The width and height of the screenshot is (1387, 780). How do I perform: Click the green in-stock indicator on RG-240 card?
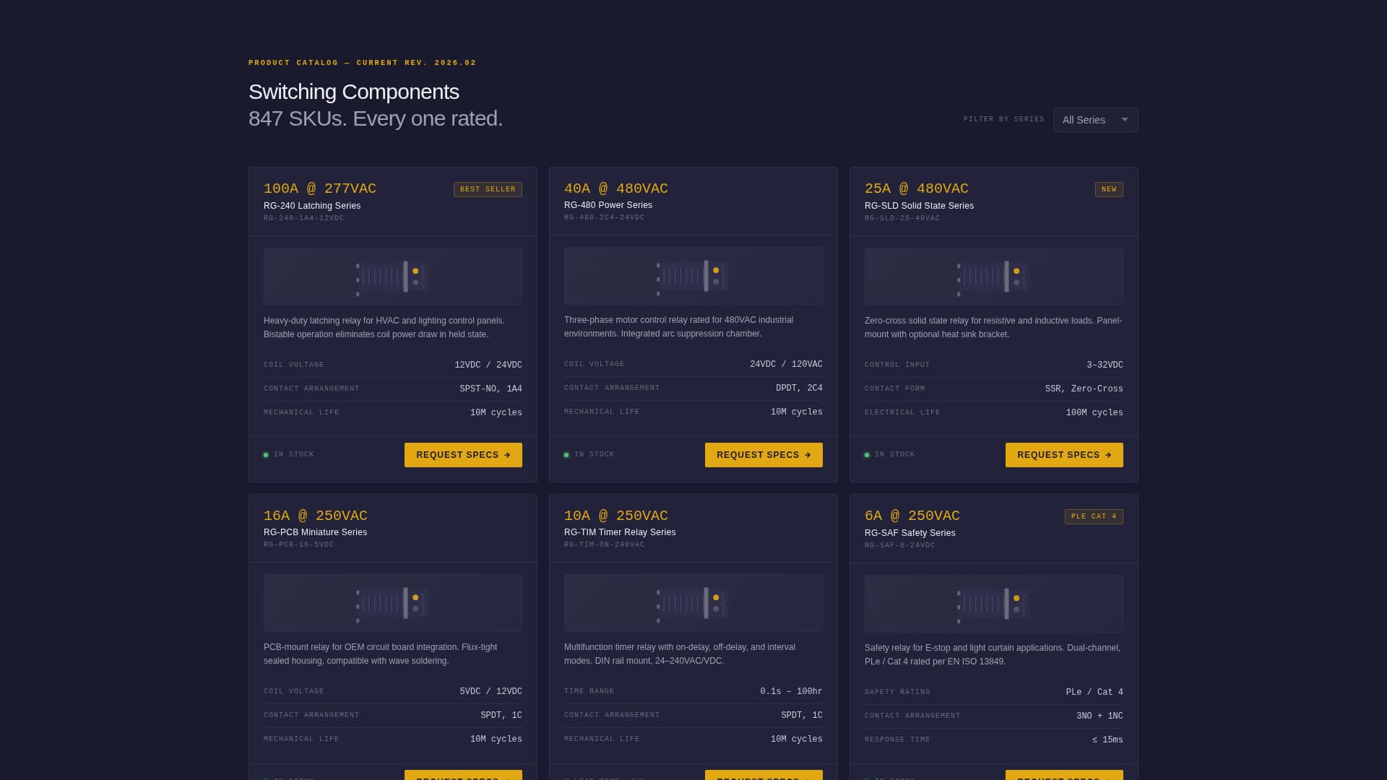(267, 454)
